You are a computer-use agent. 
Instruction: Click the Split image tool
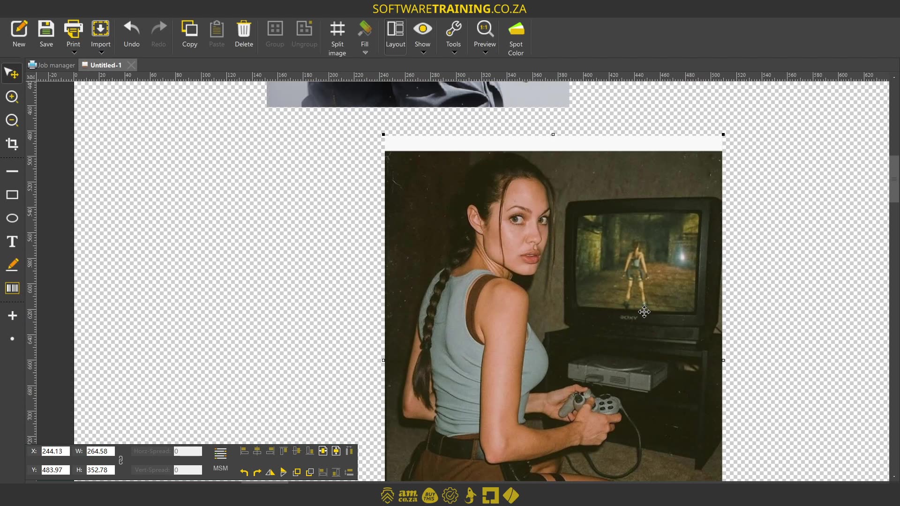tap(337, 38)
